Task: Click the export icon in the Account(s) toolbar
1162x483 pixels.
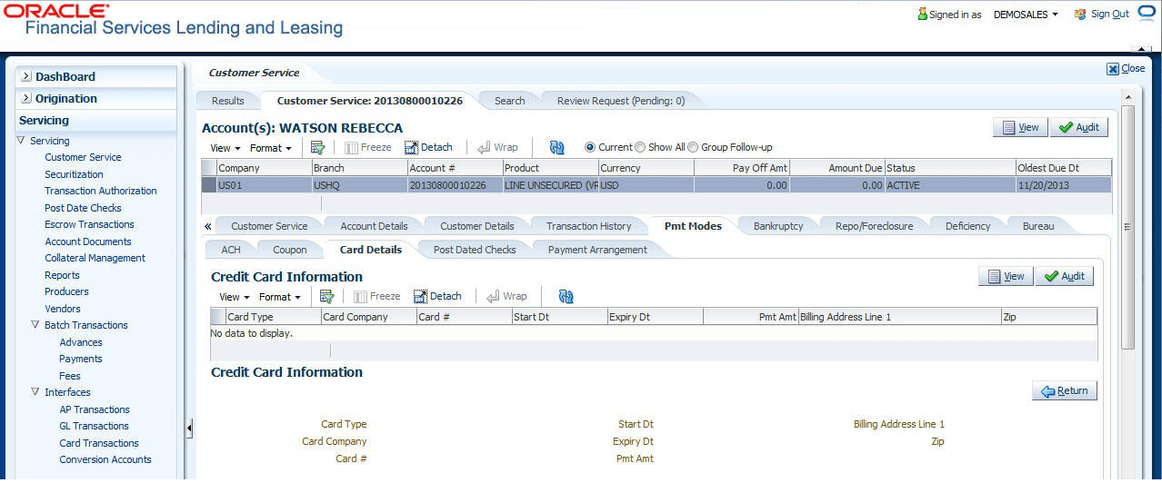Action: 317,147
